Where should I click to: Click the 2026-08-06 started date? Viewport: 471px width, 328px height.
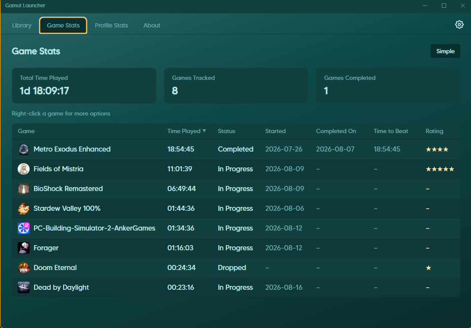pyautogui.click(x=285, y=209)
